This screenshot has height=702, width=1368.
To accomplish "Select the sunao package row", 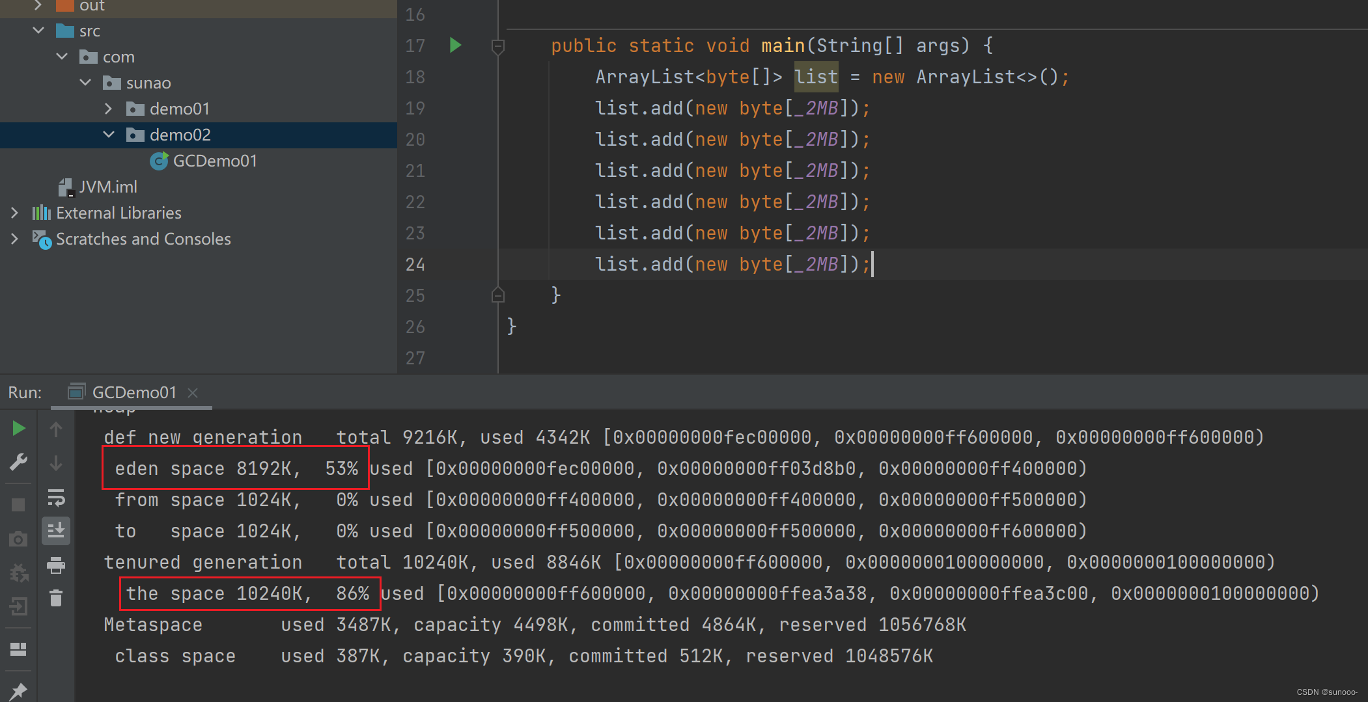I will coord(198,83).
